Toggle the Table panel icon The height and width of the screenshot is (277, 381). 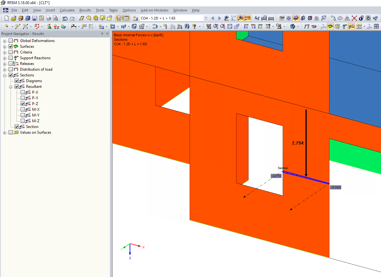coord(126,18)
